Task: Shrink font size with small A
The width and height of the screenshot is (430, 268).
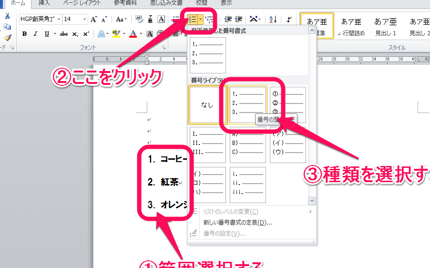Action: 104,19
